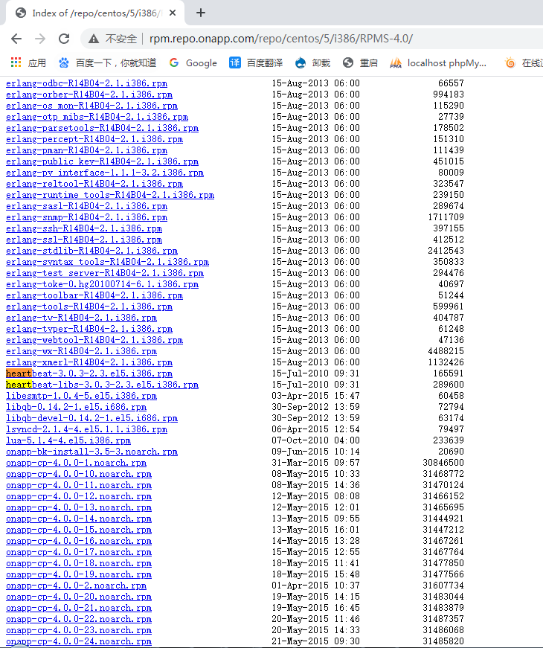Open the libesmtp-1.0.4-5.el5.i386.rpm link
This screenshot has height=648, width=543.
point(81,396)
